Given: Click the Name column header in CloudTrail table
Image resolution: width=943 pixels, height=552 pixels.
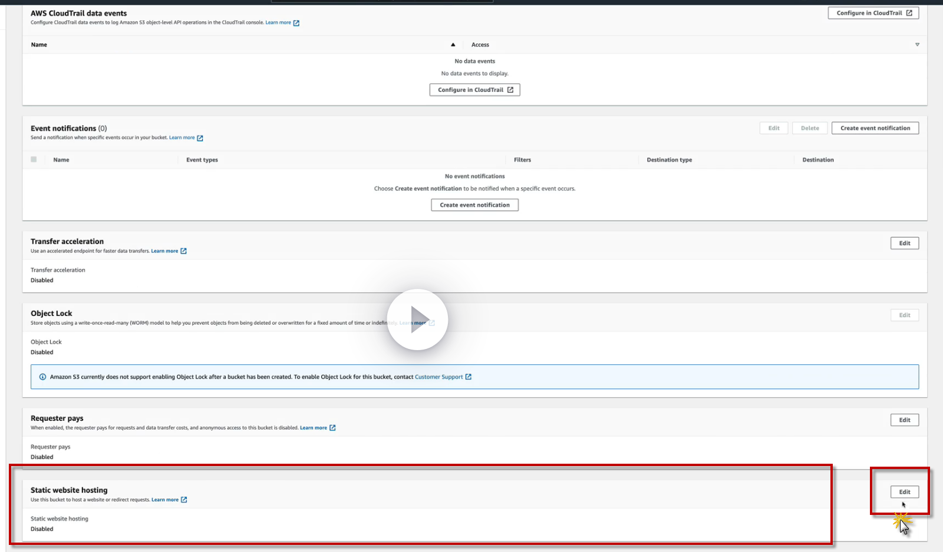Looking at the screenshot, I should coord(39,45).
